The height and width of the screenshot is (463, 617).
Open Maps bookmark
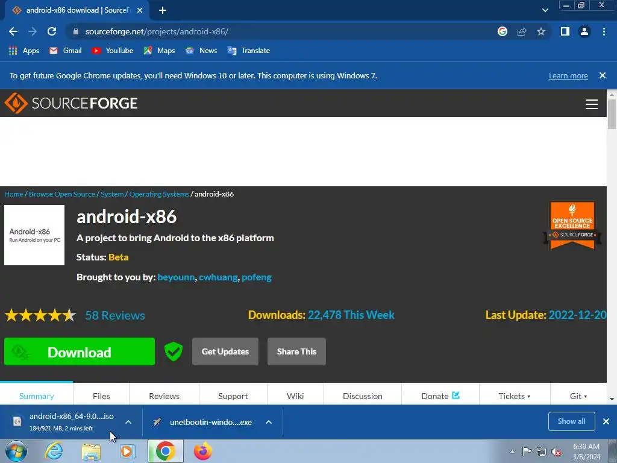point(159,51)
